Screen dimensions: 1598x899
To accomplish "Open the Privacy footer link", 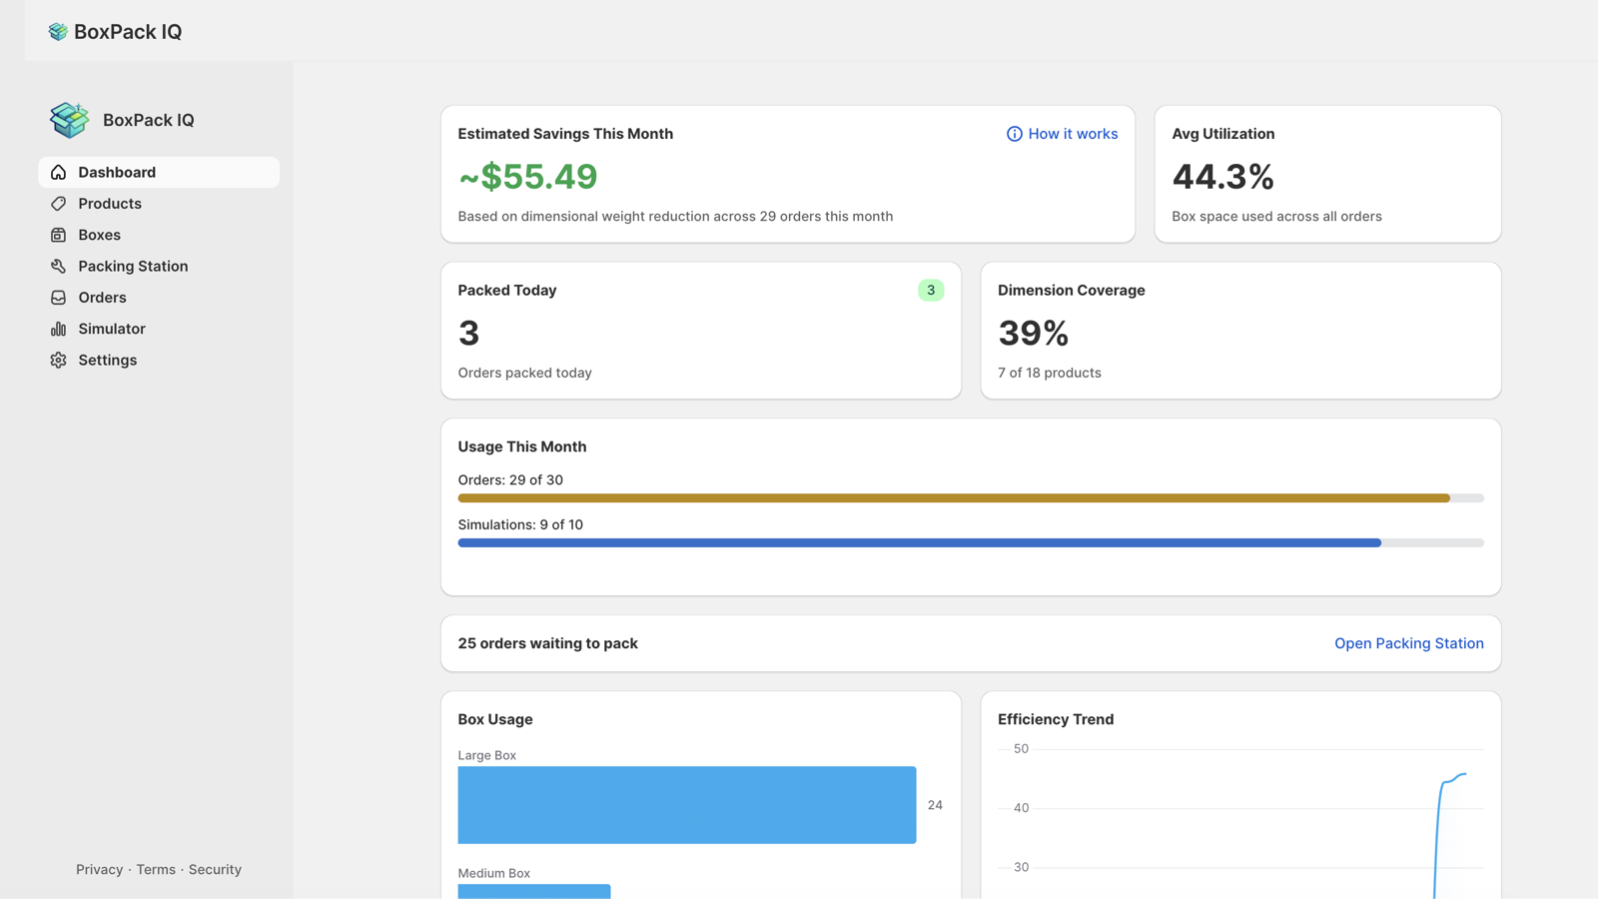I will click(x=99, y=869).
